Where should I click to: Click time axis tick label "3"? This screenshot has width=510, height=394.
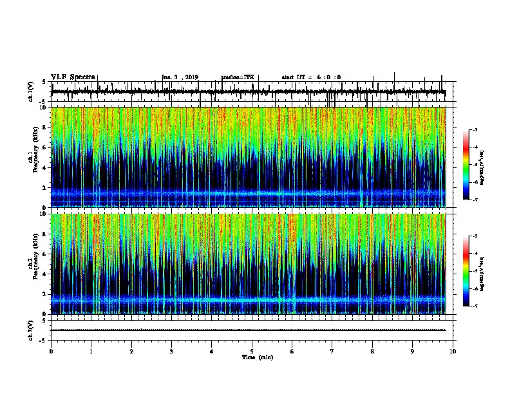pyautogui.click(x=171, y=352)
